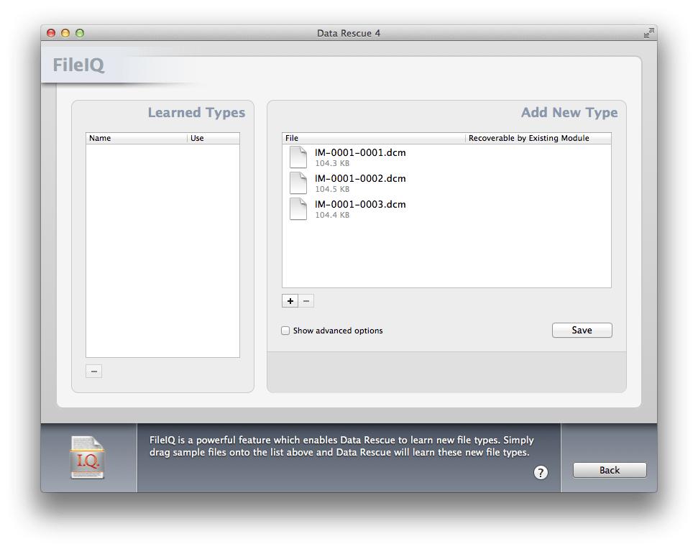Open help via the question mark icon
698x549 pixels.
point(539,473)
